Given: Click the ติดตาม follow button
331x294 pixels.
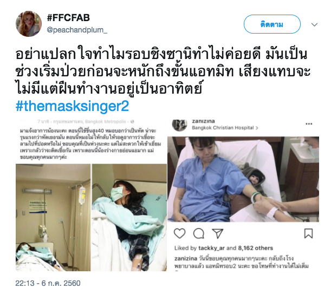Looking at the screenshot, I should [x=272, y=24].
